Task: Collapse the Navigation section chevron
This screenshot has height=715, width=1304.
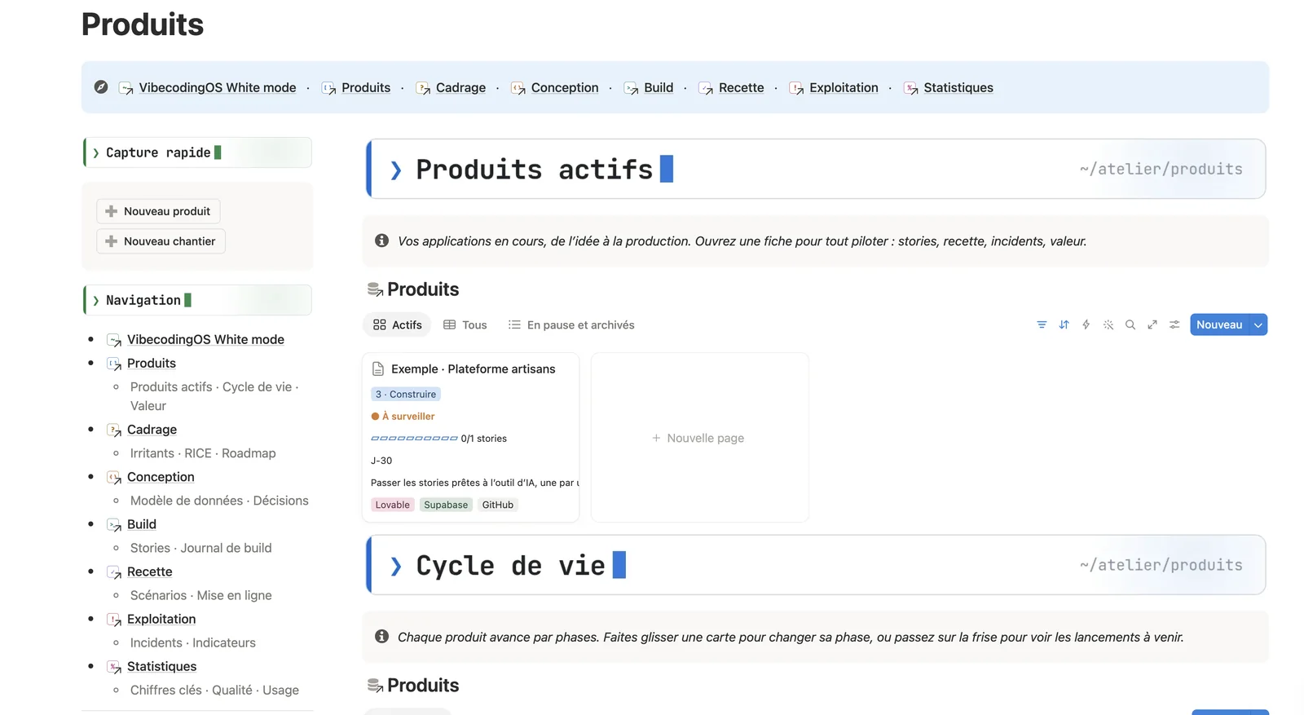Action: [x=96, y=300]
